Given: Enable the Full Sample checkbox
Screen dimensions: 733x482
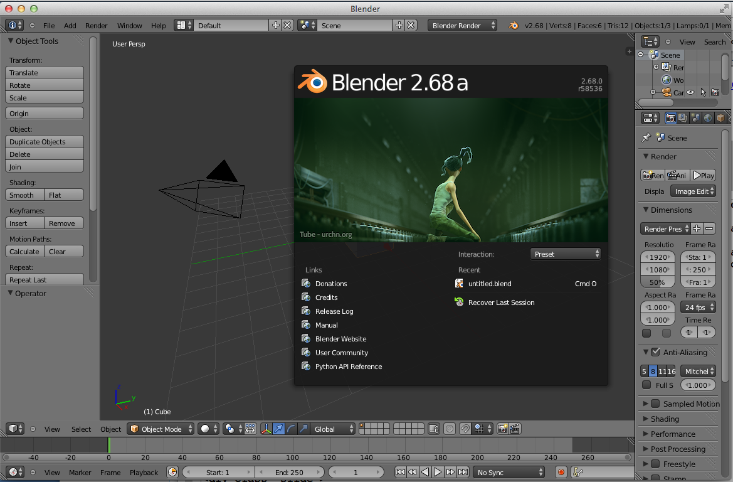Looking at the screenshot, I should 646,385.
